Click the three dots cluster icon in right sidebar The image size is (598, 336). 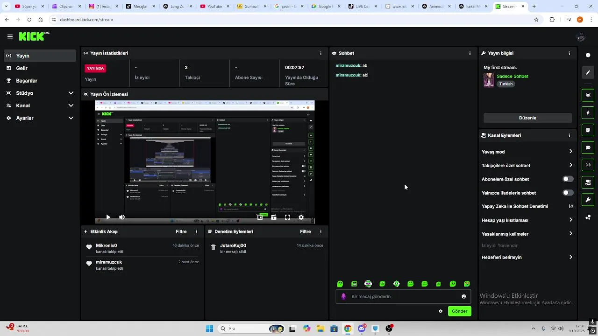click(588, 217)
